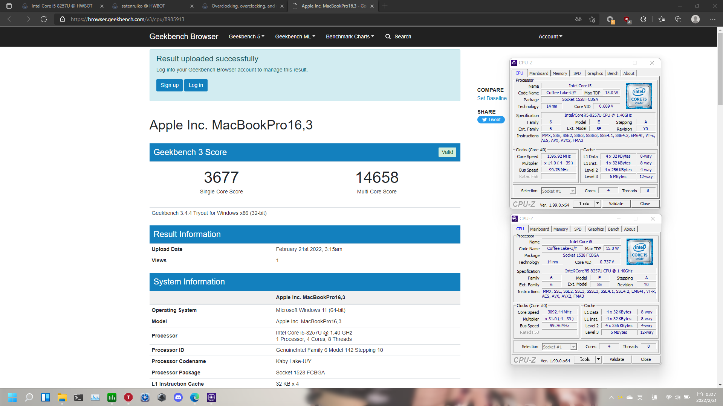Open Socket #1 selection in upper CPU-Z
Screen dimensions: 723x406
(559, 191)
